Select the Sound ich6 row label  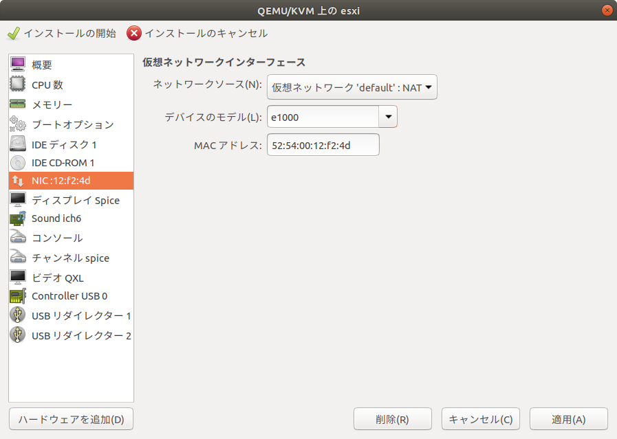56,218
